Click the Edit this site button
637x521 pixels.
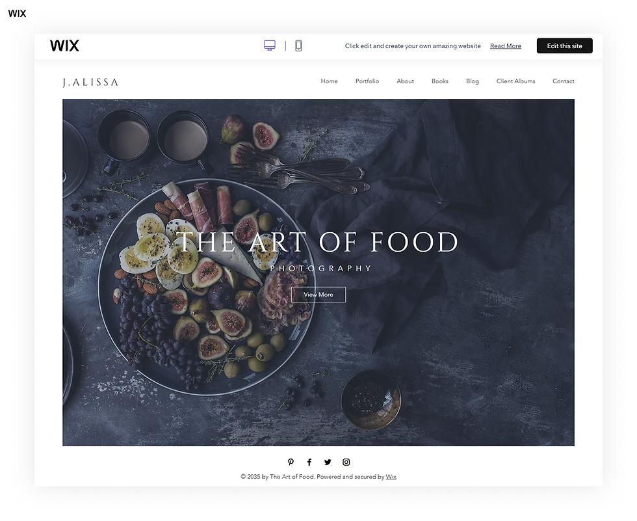(565, 46)
